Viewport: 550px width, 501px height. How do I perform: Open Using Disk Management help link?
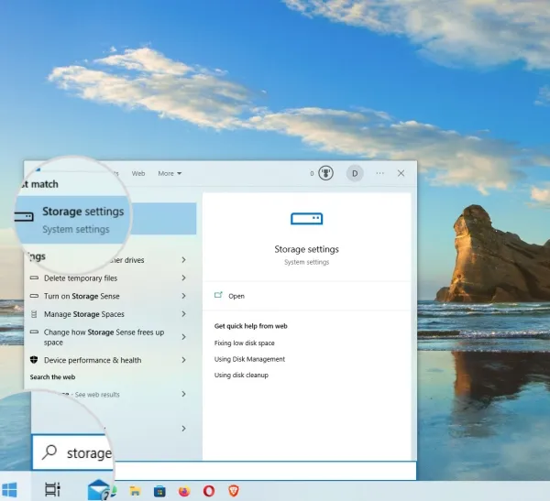tap(249, 359)
